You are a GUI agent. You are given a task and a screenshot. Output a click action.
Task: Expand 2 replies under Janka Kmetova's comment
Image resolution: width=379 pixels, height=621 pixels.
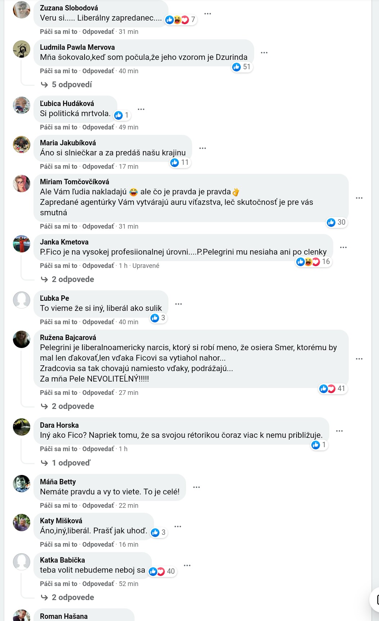click(x=73, y=279)
